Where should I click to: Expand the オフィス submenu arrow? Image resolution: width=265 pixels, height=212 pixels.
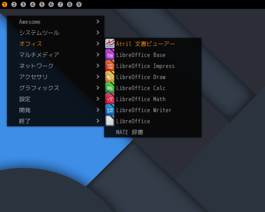coord(98,44)
